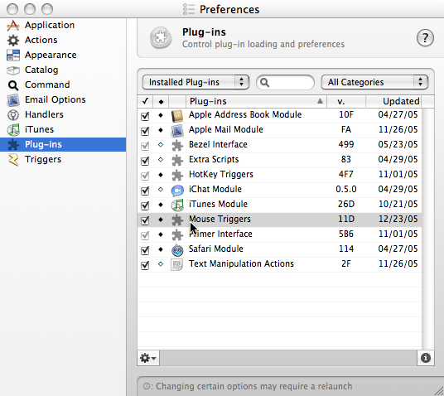Screen dimensions: 444x396
Task: Click the Bezel Interface puzzle icon
Action: pyautogui.click(x=177, y=146)
